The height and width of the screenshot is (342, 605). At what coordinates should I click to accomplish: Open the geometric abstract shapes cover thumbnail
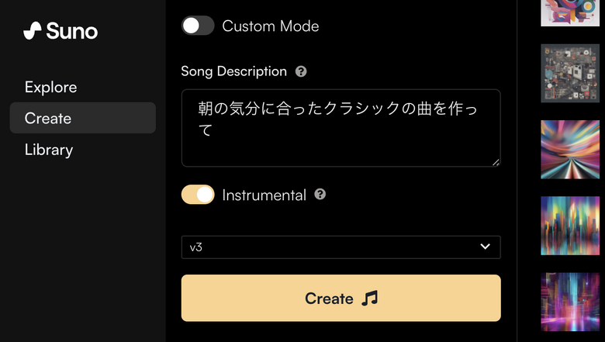(570, 12)
